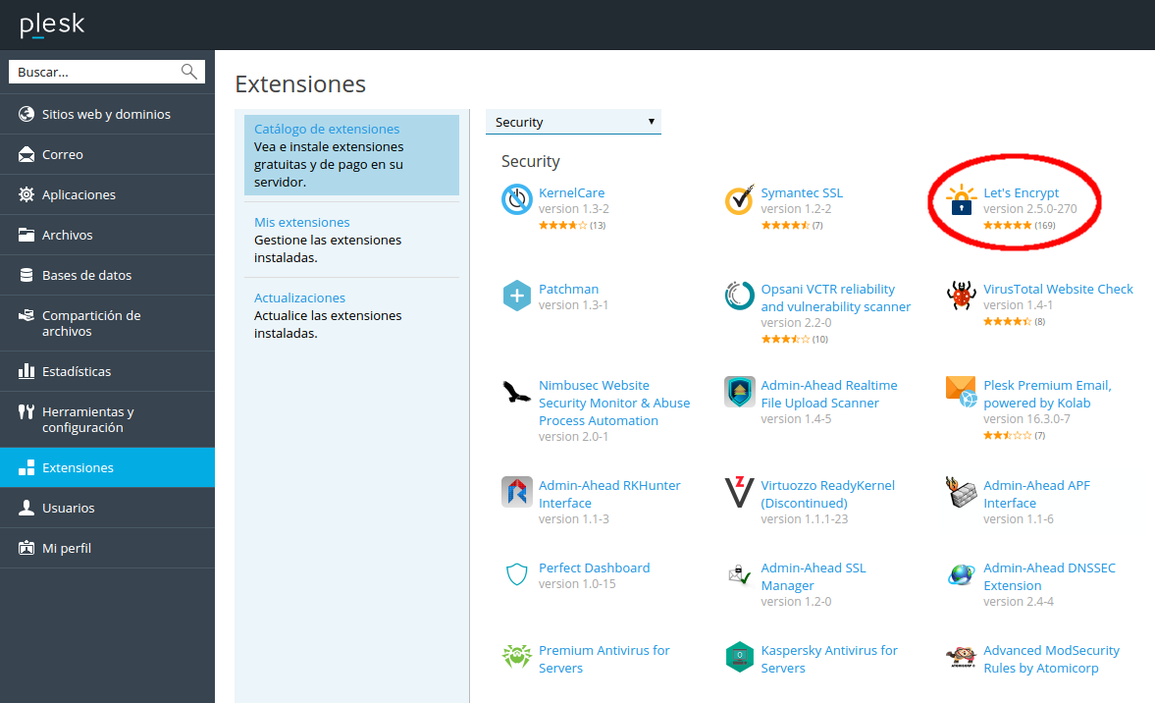Click the Plesk logo in header

coord(52,25)
